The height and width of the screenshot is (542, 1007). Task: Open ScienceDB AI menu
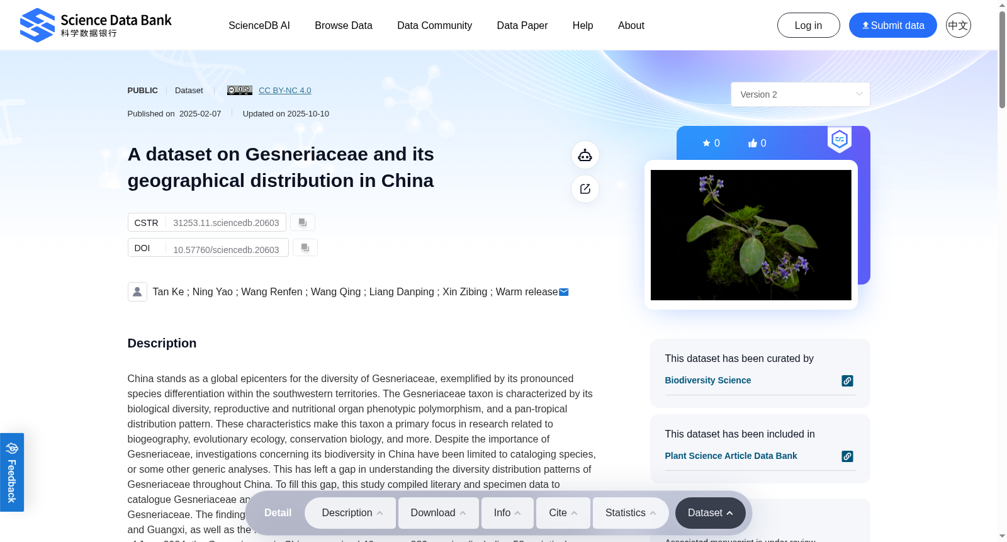[x=259, y=25]
